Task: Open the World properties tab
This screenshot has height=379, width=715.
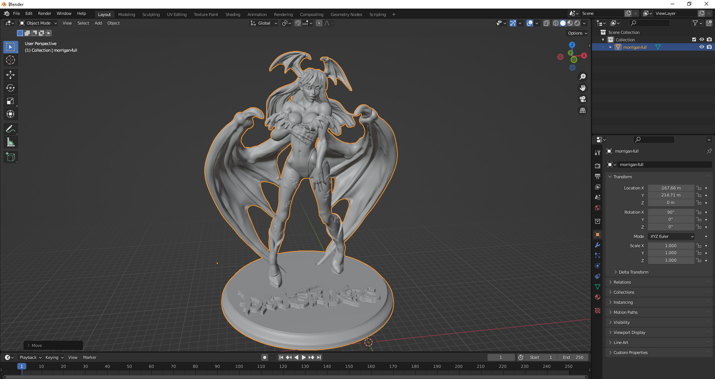Action: 597,208
